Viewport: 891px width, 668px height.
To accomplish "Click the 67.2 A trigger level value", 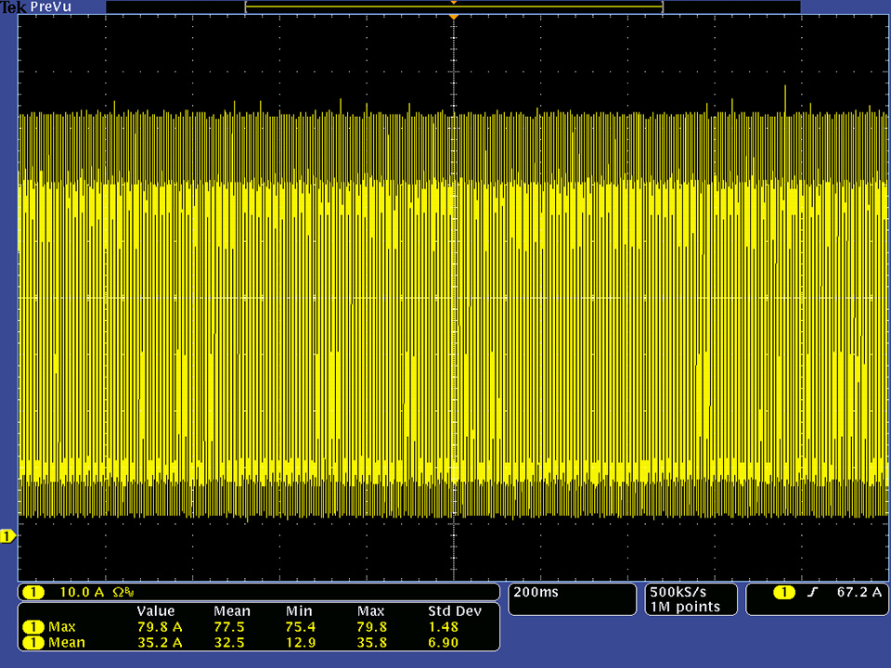I will pos(858,592).
